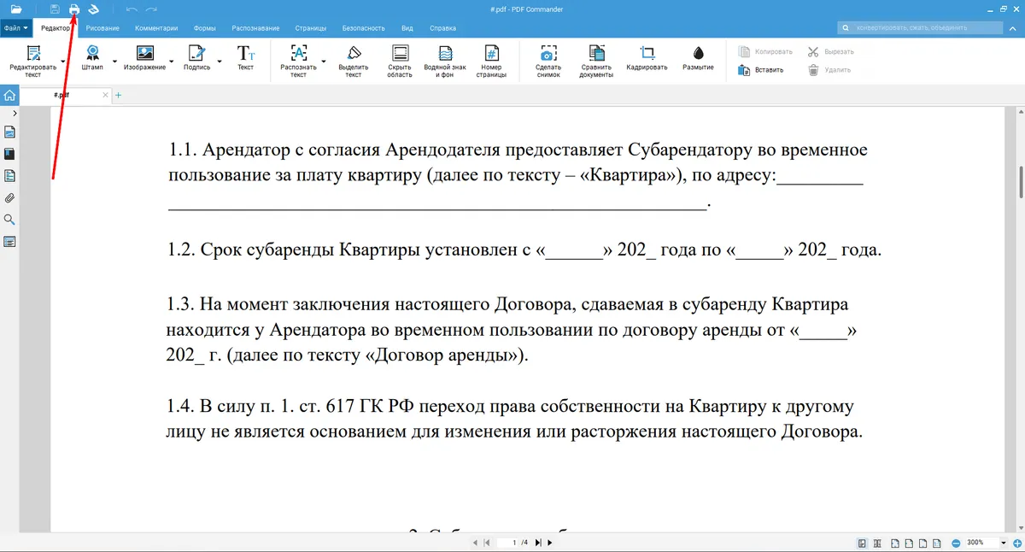This screenshot has width=1025, height=552.
Task: Expand the Распознать текст dropdown arrow
Action: pos(323,62)
